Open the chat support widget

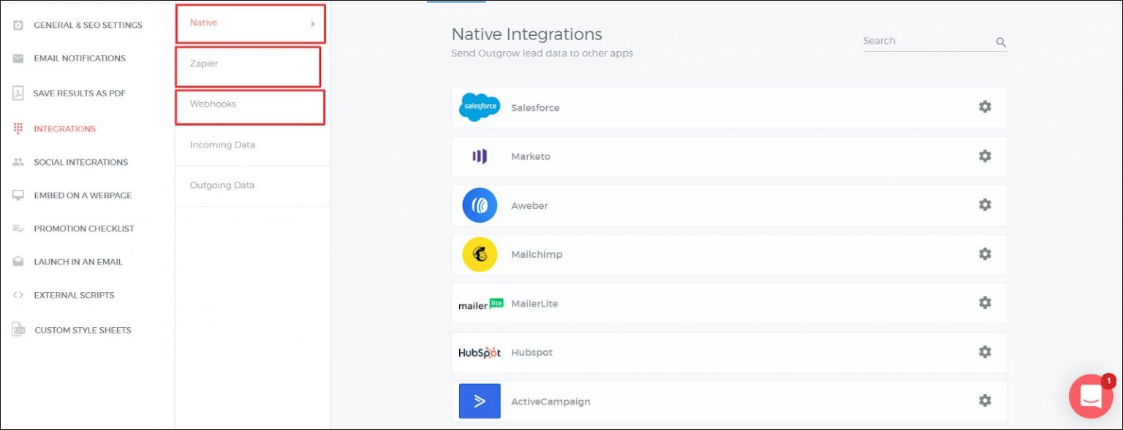pyautogui.click(x=1090, y=396)
